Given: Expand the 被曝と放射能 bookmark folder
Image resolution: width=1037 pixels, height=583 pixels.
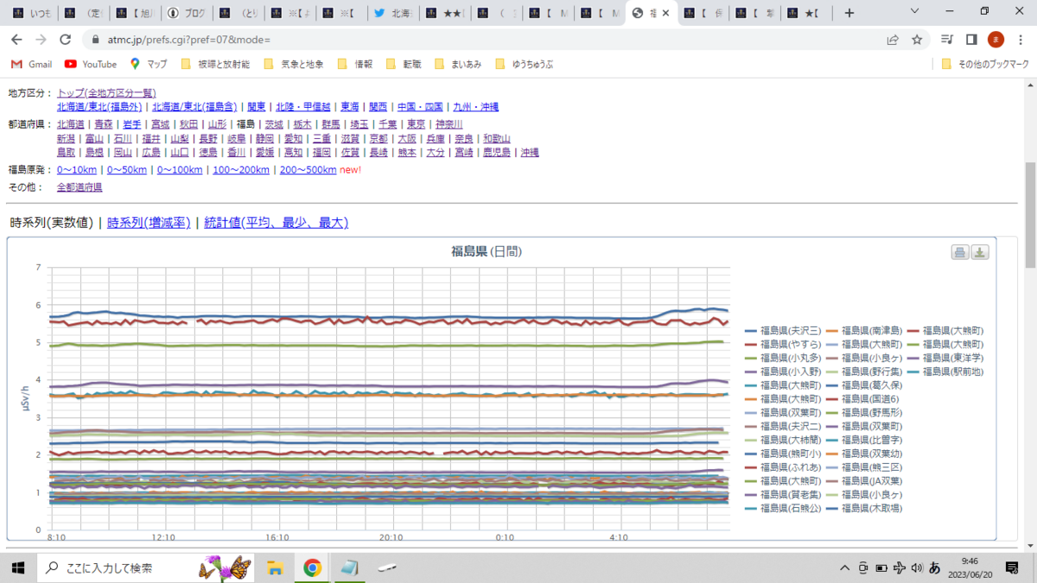Looking at the screenshot, I should tap(215, 64).
